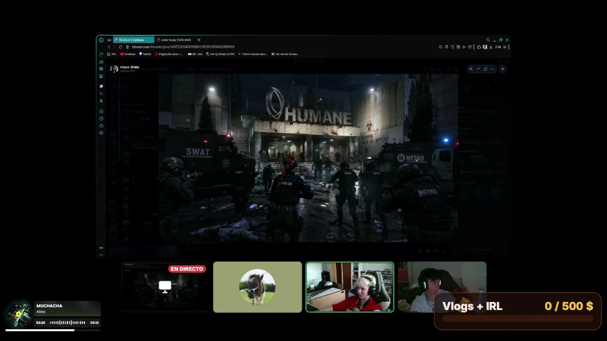The width and height of the screenshot is (607, 341).
Task: Open the more options dots in the image viewer
Action: pyautogui.click(x=492, y=69)
